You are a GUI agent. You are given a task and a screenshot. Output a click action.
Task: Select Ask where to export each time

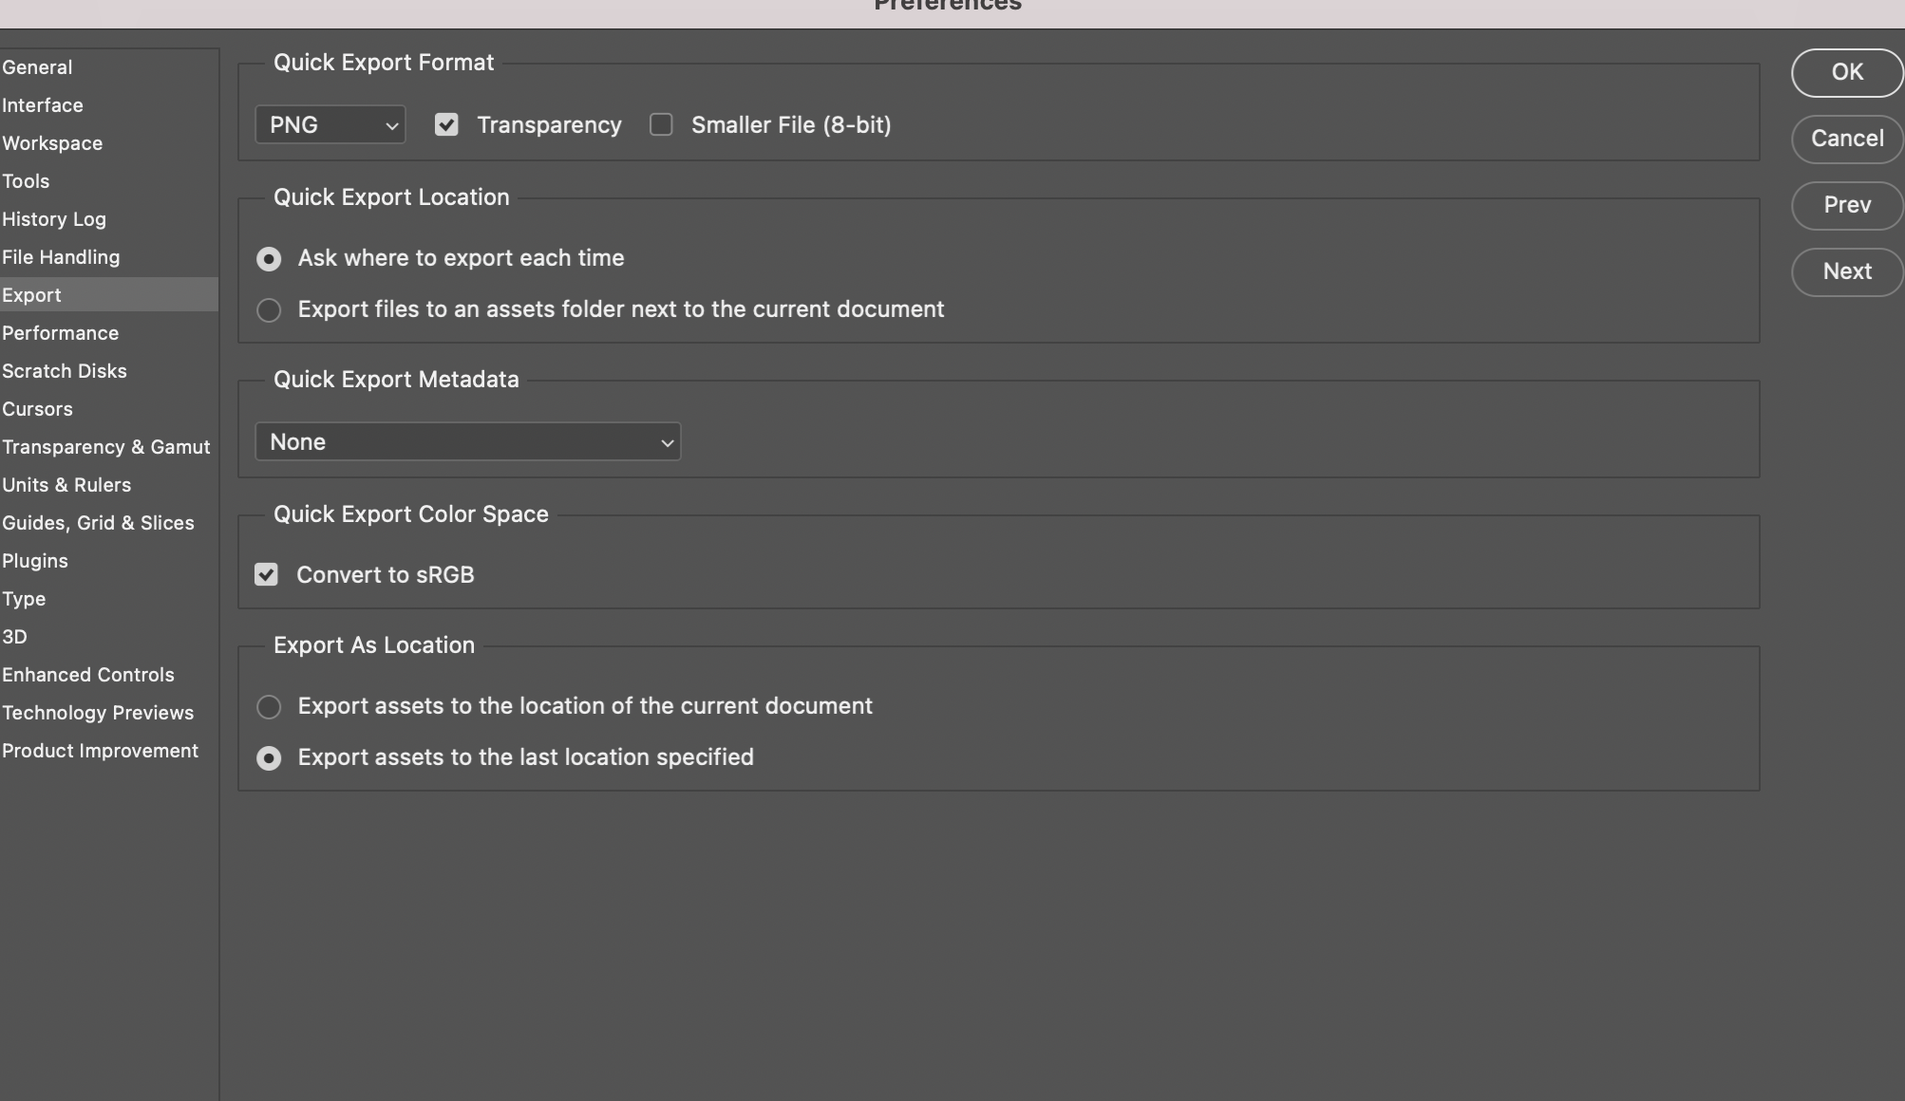point(268,258)
